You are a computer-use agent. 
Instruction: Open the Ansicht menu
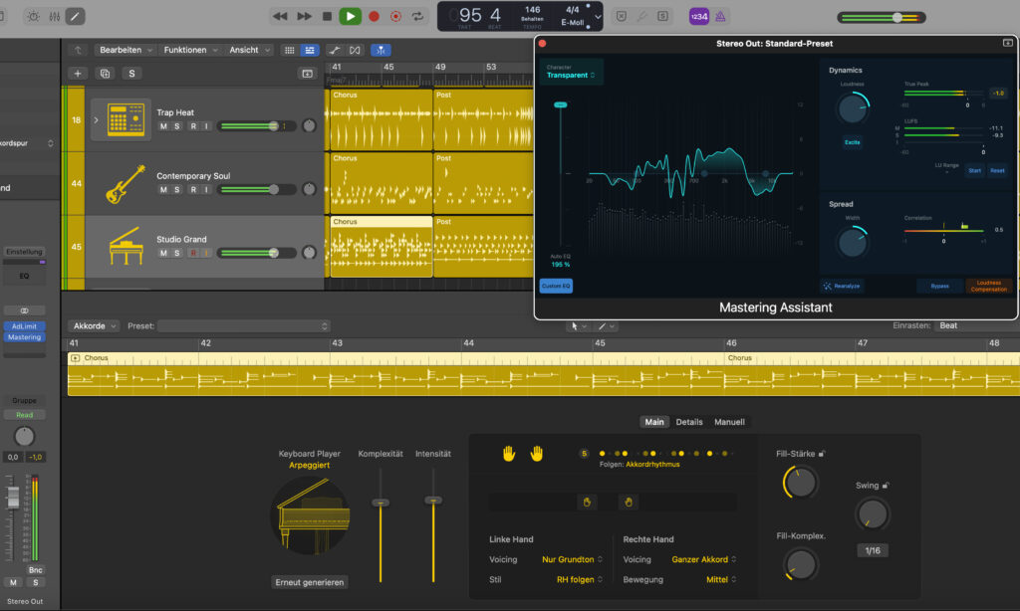click(x=249, y=50)
